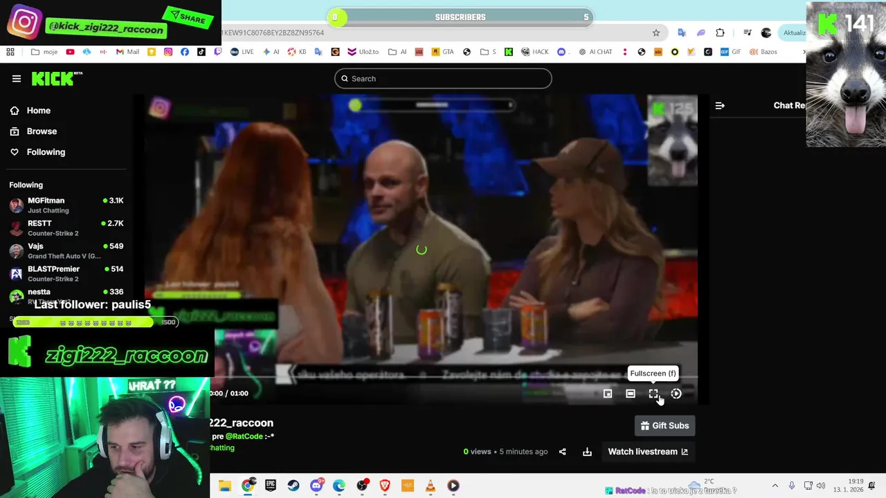Open VLC media player from taskbar
The width and height of the screenshot is (886, 498).
point(431,486)
